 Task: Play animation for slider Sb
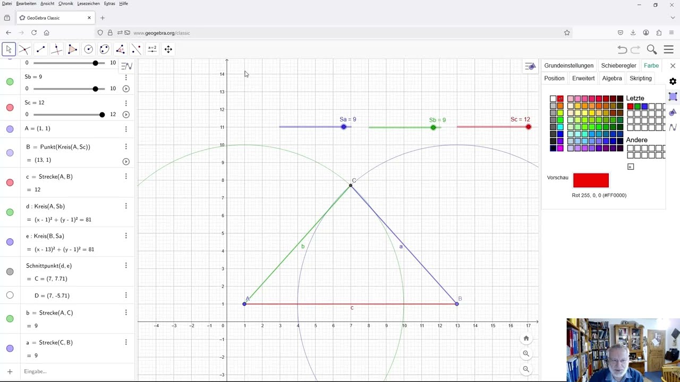click(x=126, y=89)
